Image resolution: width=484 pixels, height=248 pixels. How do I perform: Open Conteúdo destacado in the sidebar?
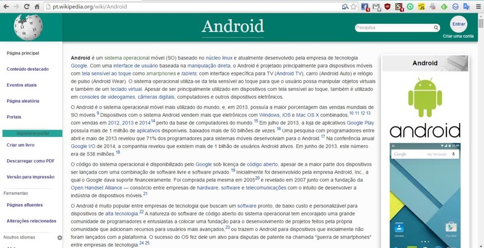click(x=27, y=69)
